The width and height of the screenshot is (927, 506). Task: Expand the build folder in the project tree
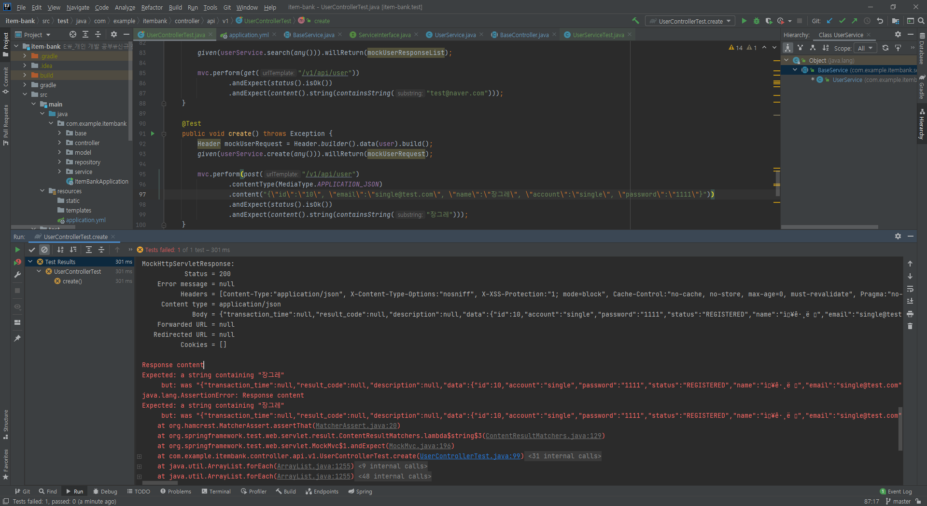(25, 75)
